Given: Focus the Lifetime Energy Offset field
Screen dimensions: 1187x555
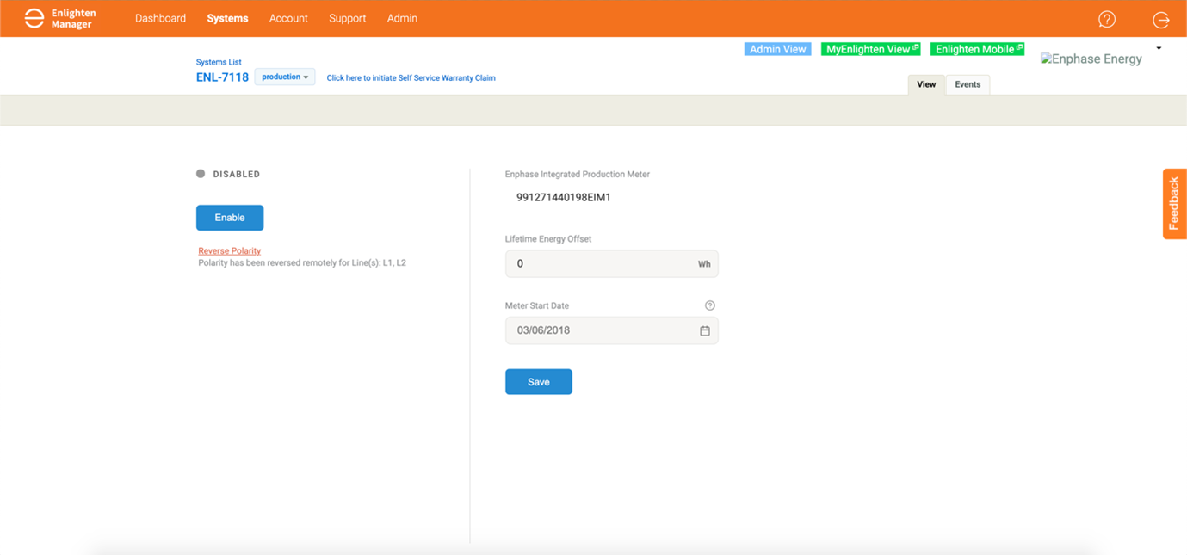Looking at the screenshot, I should pos(612,264).
